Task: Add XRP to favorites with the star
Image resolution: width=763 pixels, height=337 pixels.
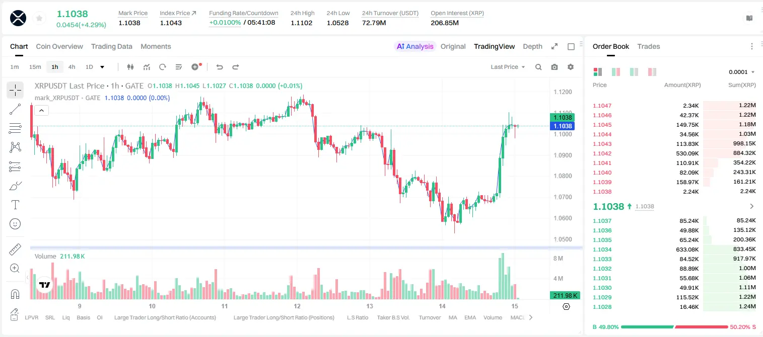Action: click(39, 18)
